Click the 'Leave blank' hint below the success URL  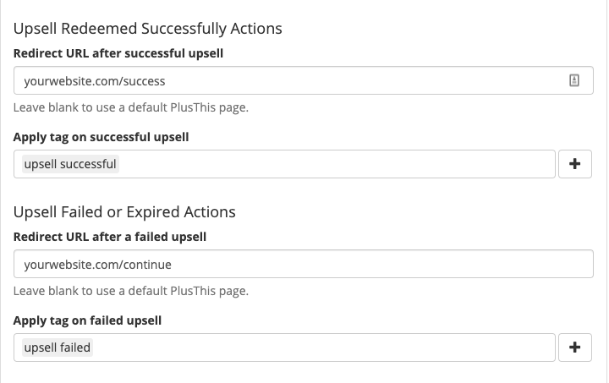tap(131, 107)
